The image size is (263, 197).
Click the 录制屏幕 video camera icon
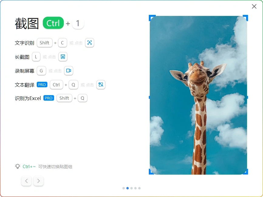click(68, 71)
